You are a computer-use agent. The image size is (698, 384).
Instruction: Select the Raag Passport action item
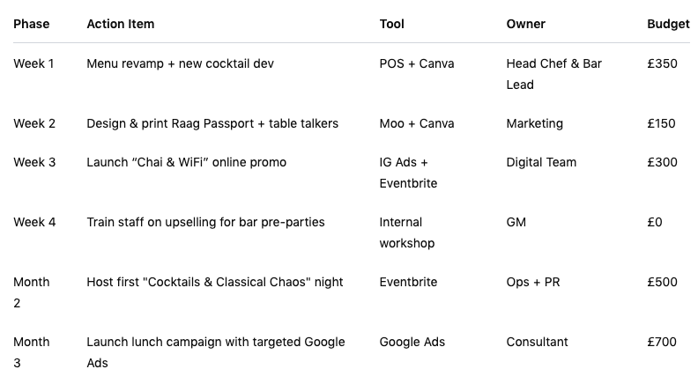click(x=212, y=123)
